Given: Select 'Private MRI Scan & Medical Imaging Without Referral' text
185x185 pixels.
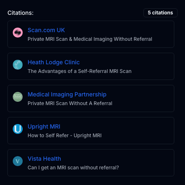Looking at the screenshot, I should click(x=90, y=39).
